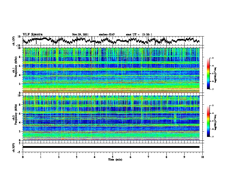The height and width of the screenshot is (176, 228).
Task: Click the ch.1 voltage waveform trace
Action: 111,40
